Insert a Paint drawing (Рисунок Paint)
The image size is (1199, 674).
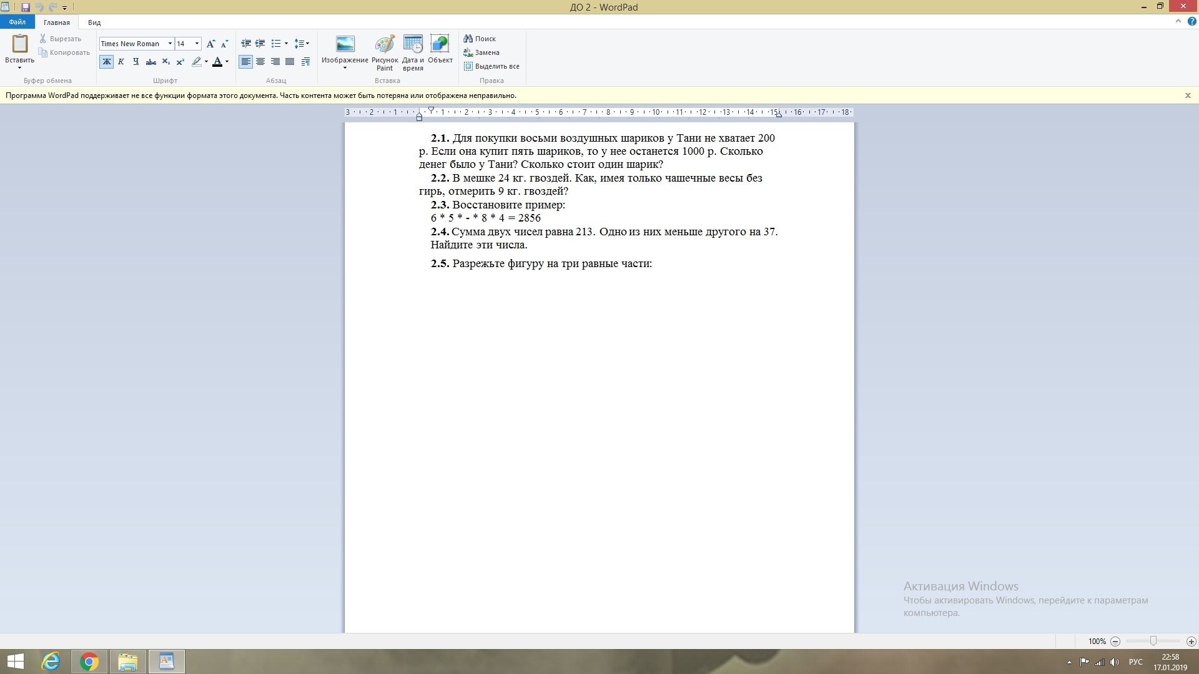[x=385, y=52]
